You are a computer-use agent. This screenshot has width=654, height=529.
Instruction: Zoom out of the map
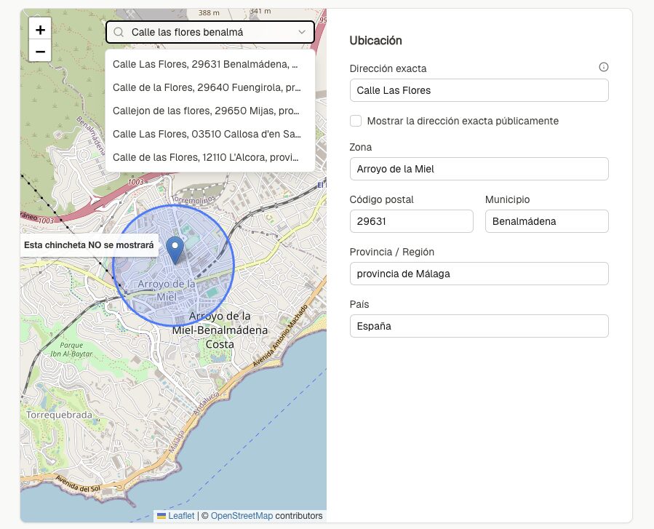point(40,52)
